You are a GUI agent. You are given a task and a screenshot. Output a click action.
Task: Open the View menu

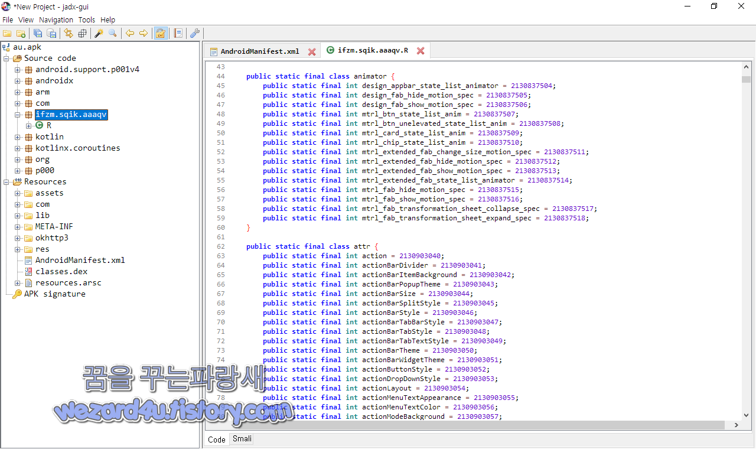pos(26,20)
